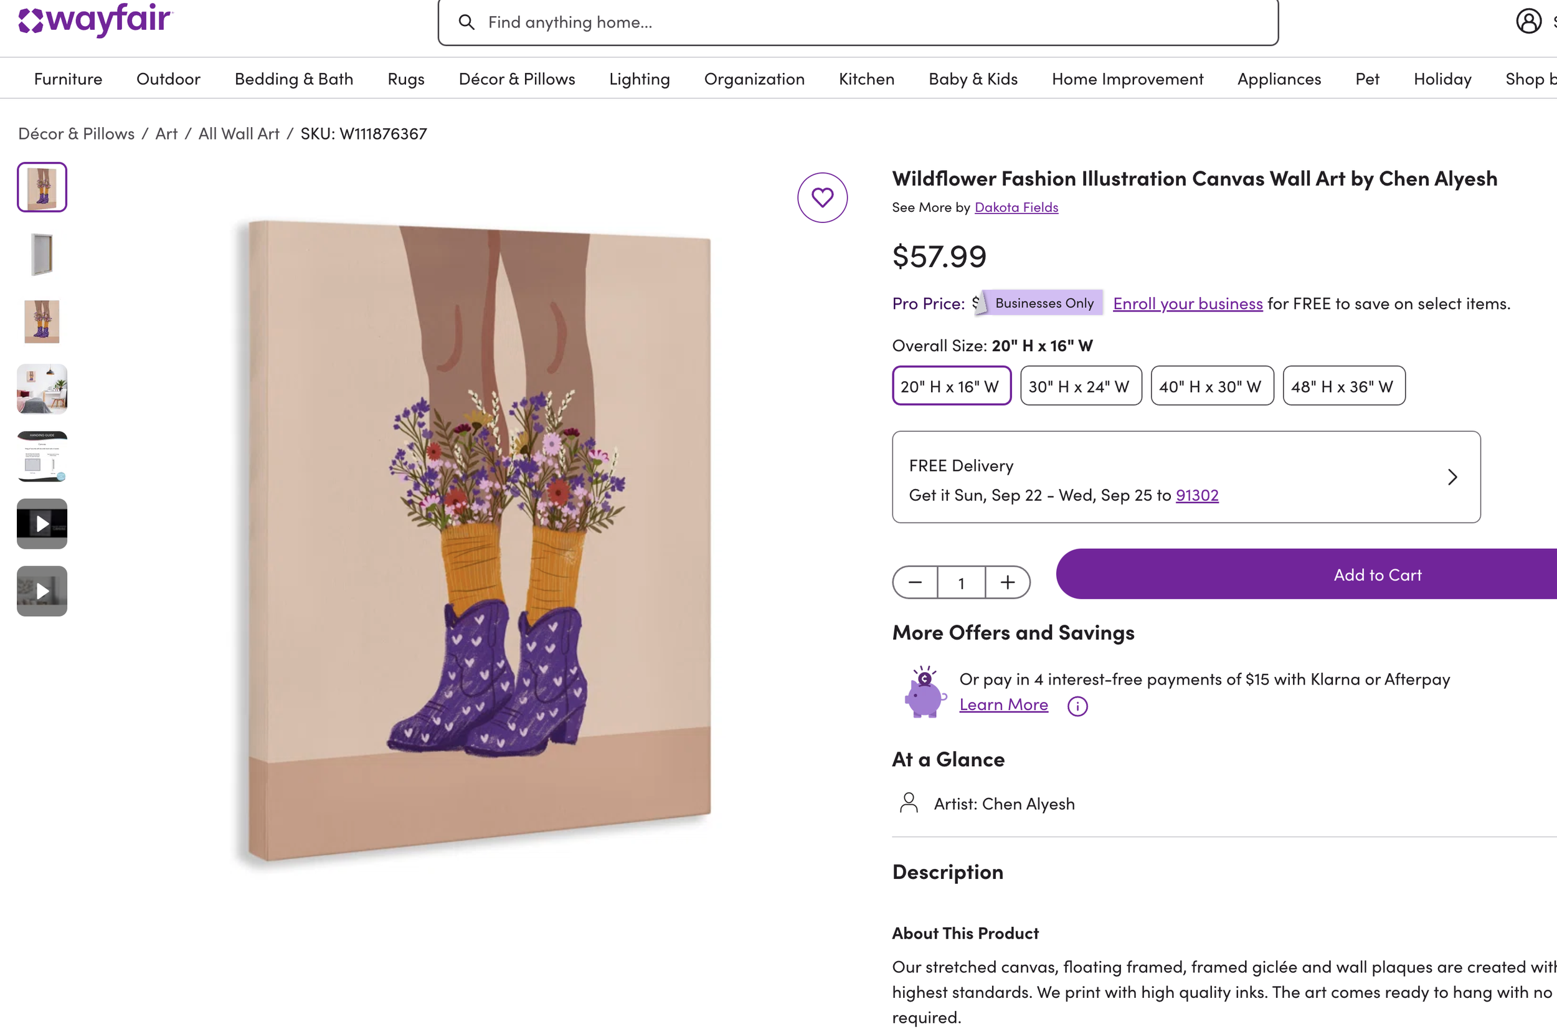1557x1034 pixels.
Task: Decrease quantity with the minus button
Action: (915, 582)
